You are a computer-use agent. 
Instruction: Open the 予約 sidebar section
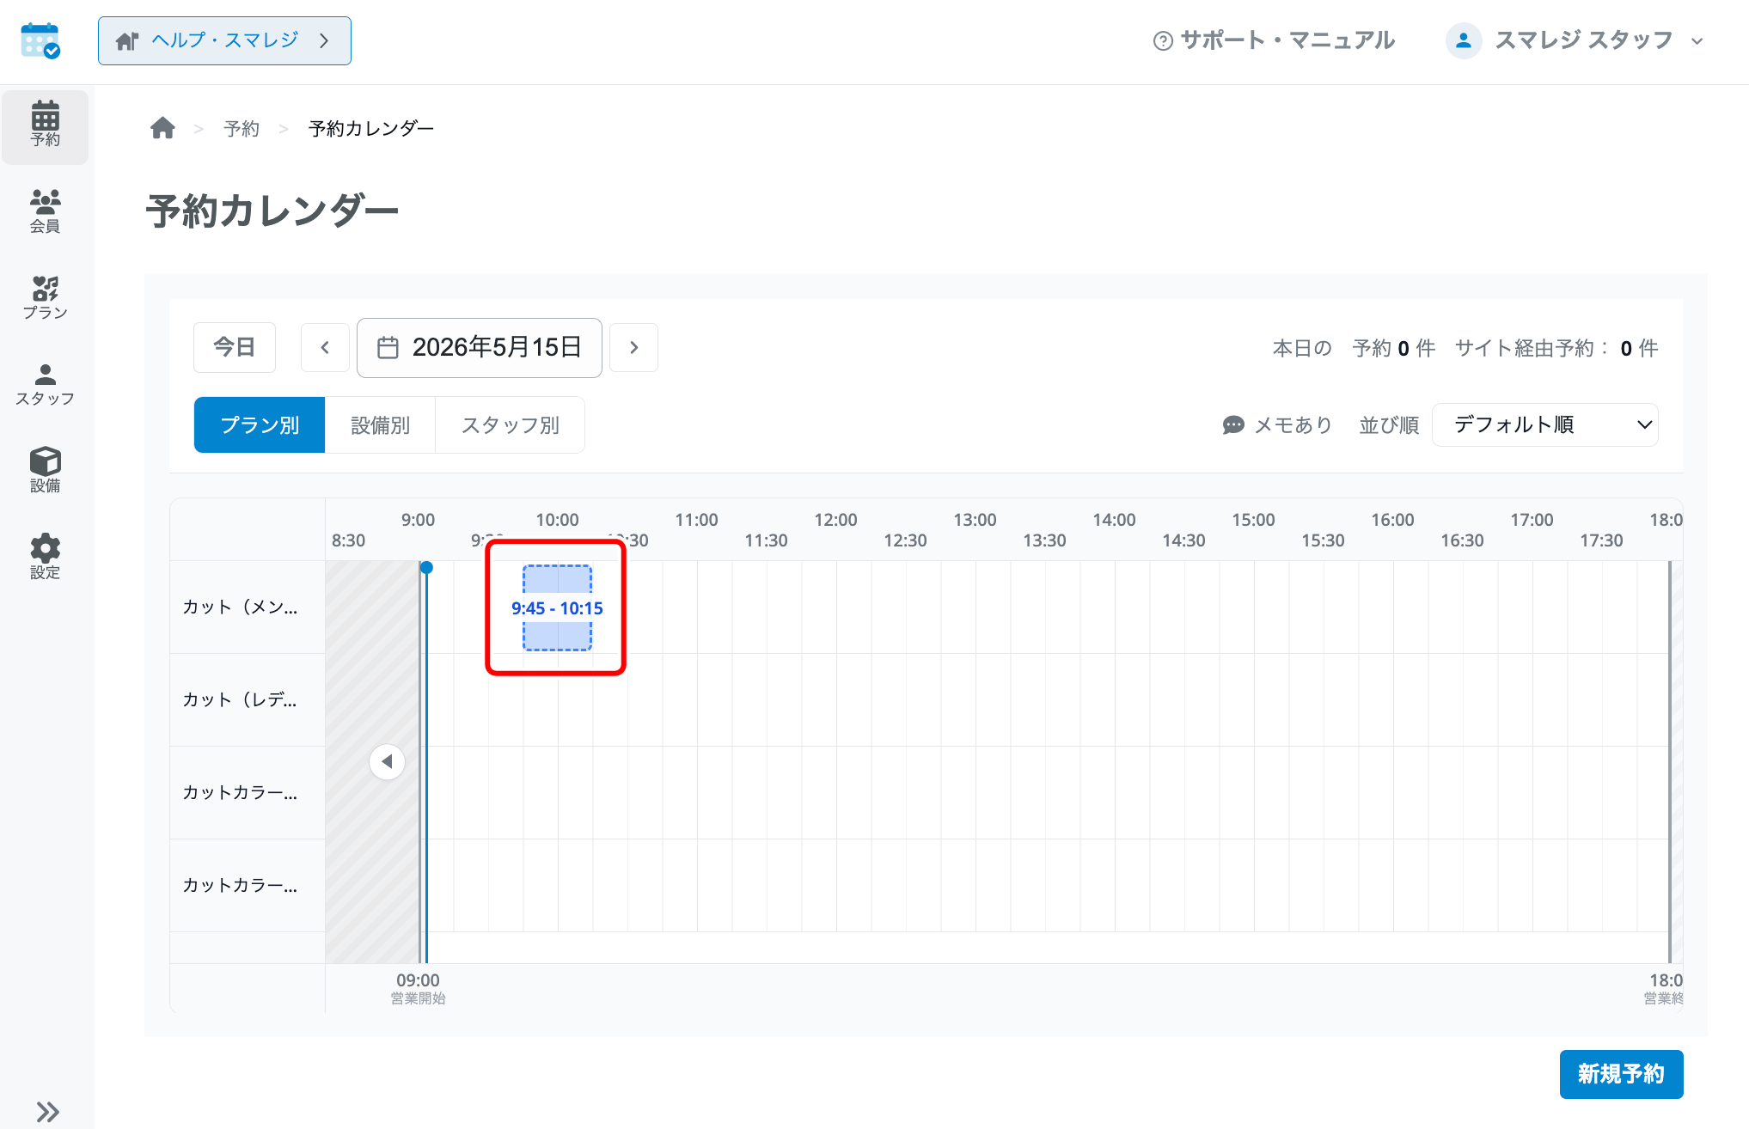pyautogui.click(x=46, y=125)
